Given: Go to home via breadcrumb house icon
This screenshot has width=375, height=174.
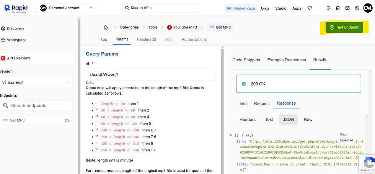Looking at the screenshot, I should pos(106,27).
